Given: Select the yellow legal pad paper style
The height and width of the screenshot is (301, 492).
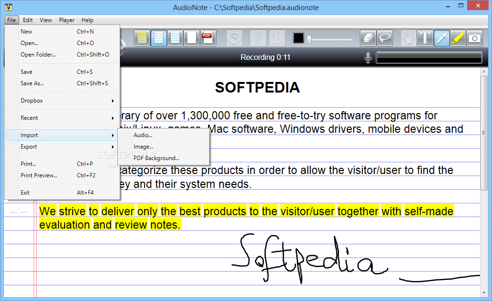Looking at the screenshot, I should pyautogui.click(x=142, y=38).
